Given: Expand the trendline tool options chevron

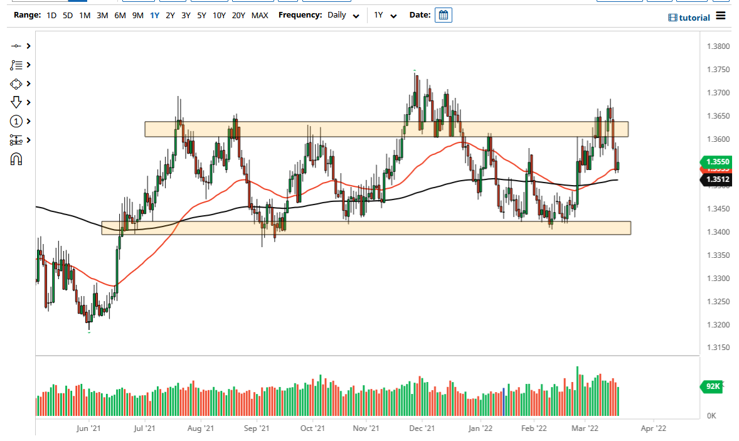Looking at the screenshot, I should coord(28,46).
